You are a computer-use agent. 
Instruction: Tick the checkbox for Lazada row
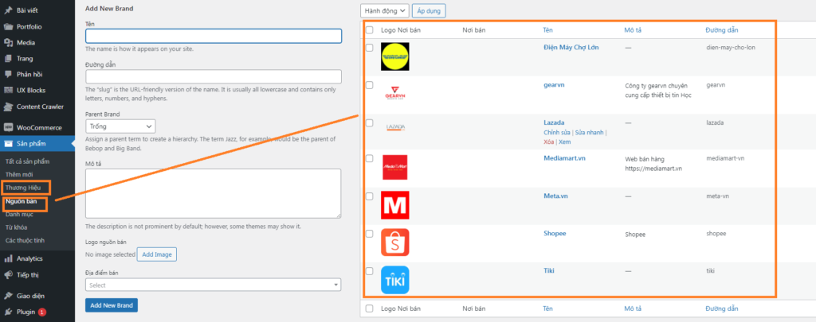pyautogui.click(x=370, y=122)
